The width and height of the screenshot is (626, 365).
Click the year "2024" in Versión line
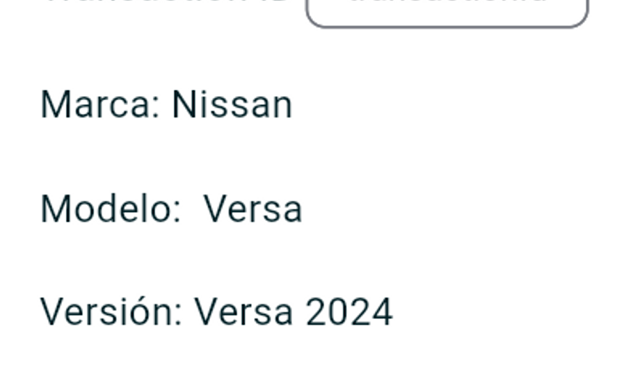point(349,311)
